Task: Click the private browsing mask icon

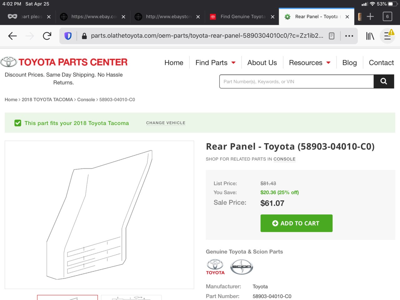Action: [12, 17]
